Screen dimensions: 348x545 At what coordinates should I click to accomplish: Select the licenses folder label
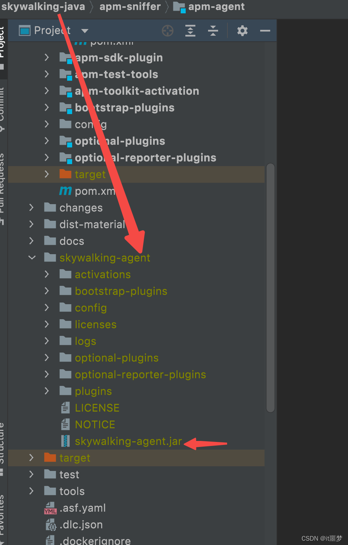coord(96,325)
